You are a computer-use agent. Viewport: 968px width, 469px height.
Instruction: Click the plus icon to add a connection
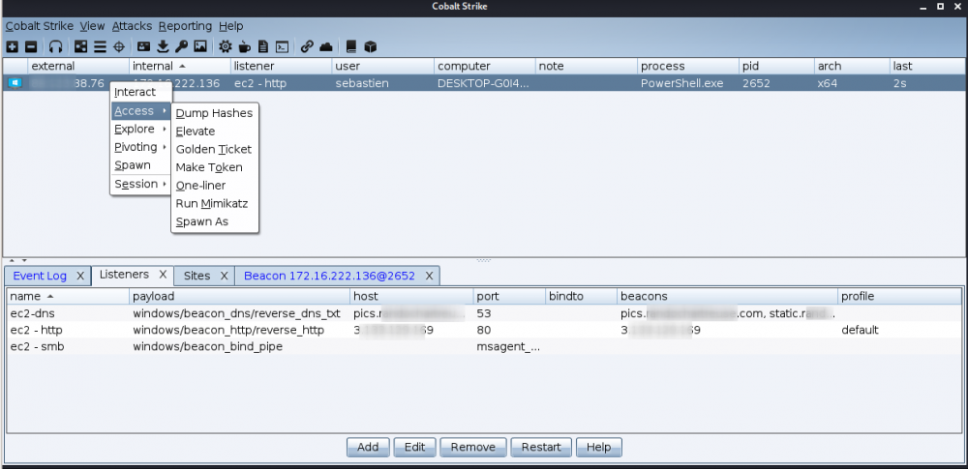[x=12, y=45]
